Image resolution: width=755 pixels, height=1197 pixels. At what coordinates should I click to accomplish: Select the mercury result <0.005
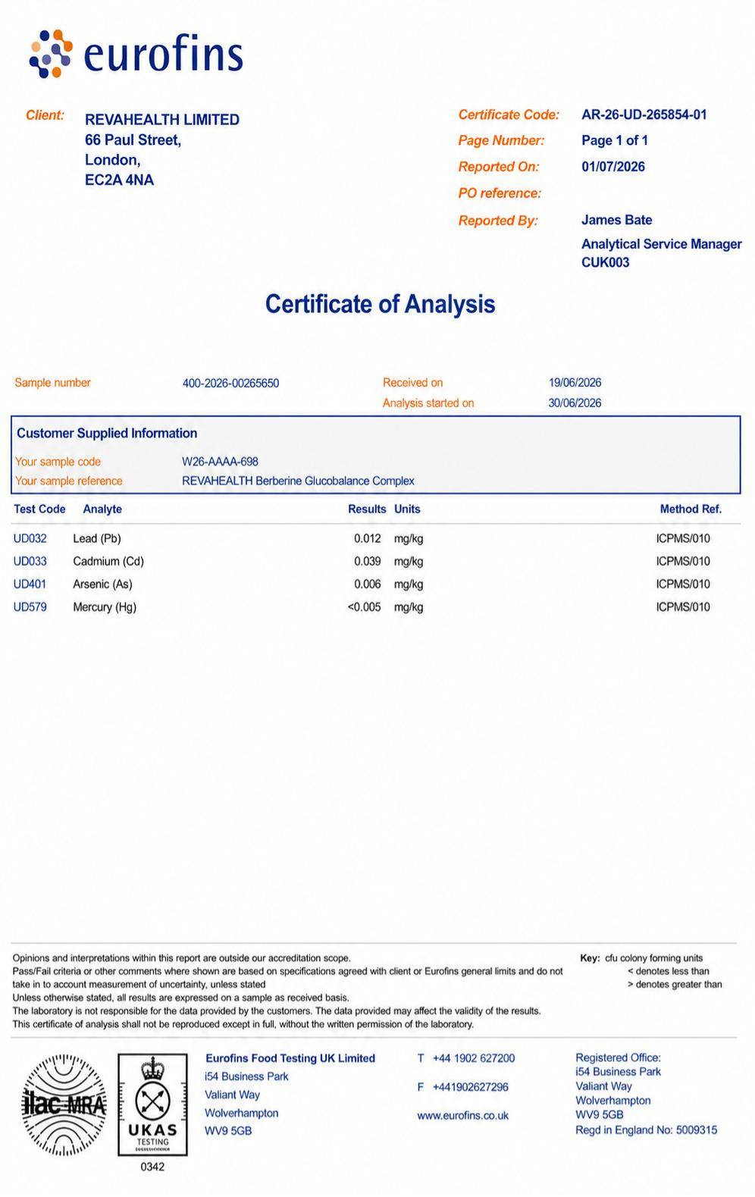pos(364,607)
